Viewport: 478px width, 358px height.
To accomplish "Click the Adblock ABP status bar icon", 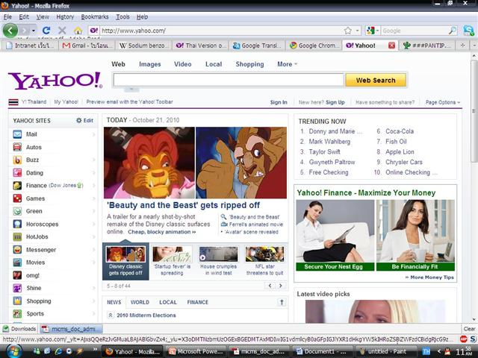I will click(x=463, y=339).
